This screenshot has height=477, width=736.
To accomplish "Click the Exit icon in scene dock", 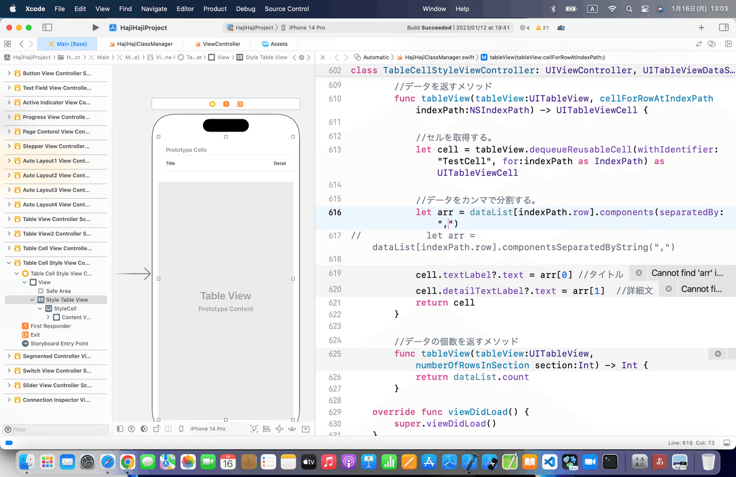I will [x=240, y=104].
